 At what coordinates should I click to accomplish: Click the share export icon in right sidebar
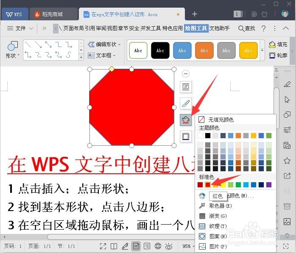pos(287,176)
